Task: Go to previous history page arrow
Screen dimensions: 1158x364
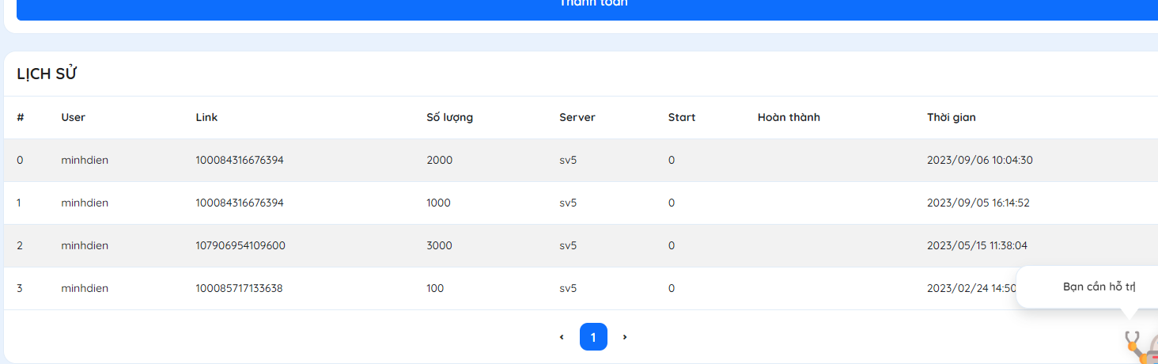Action: click(562, 337)
